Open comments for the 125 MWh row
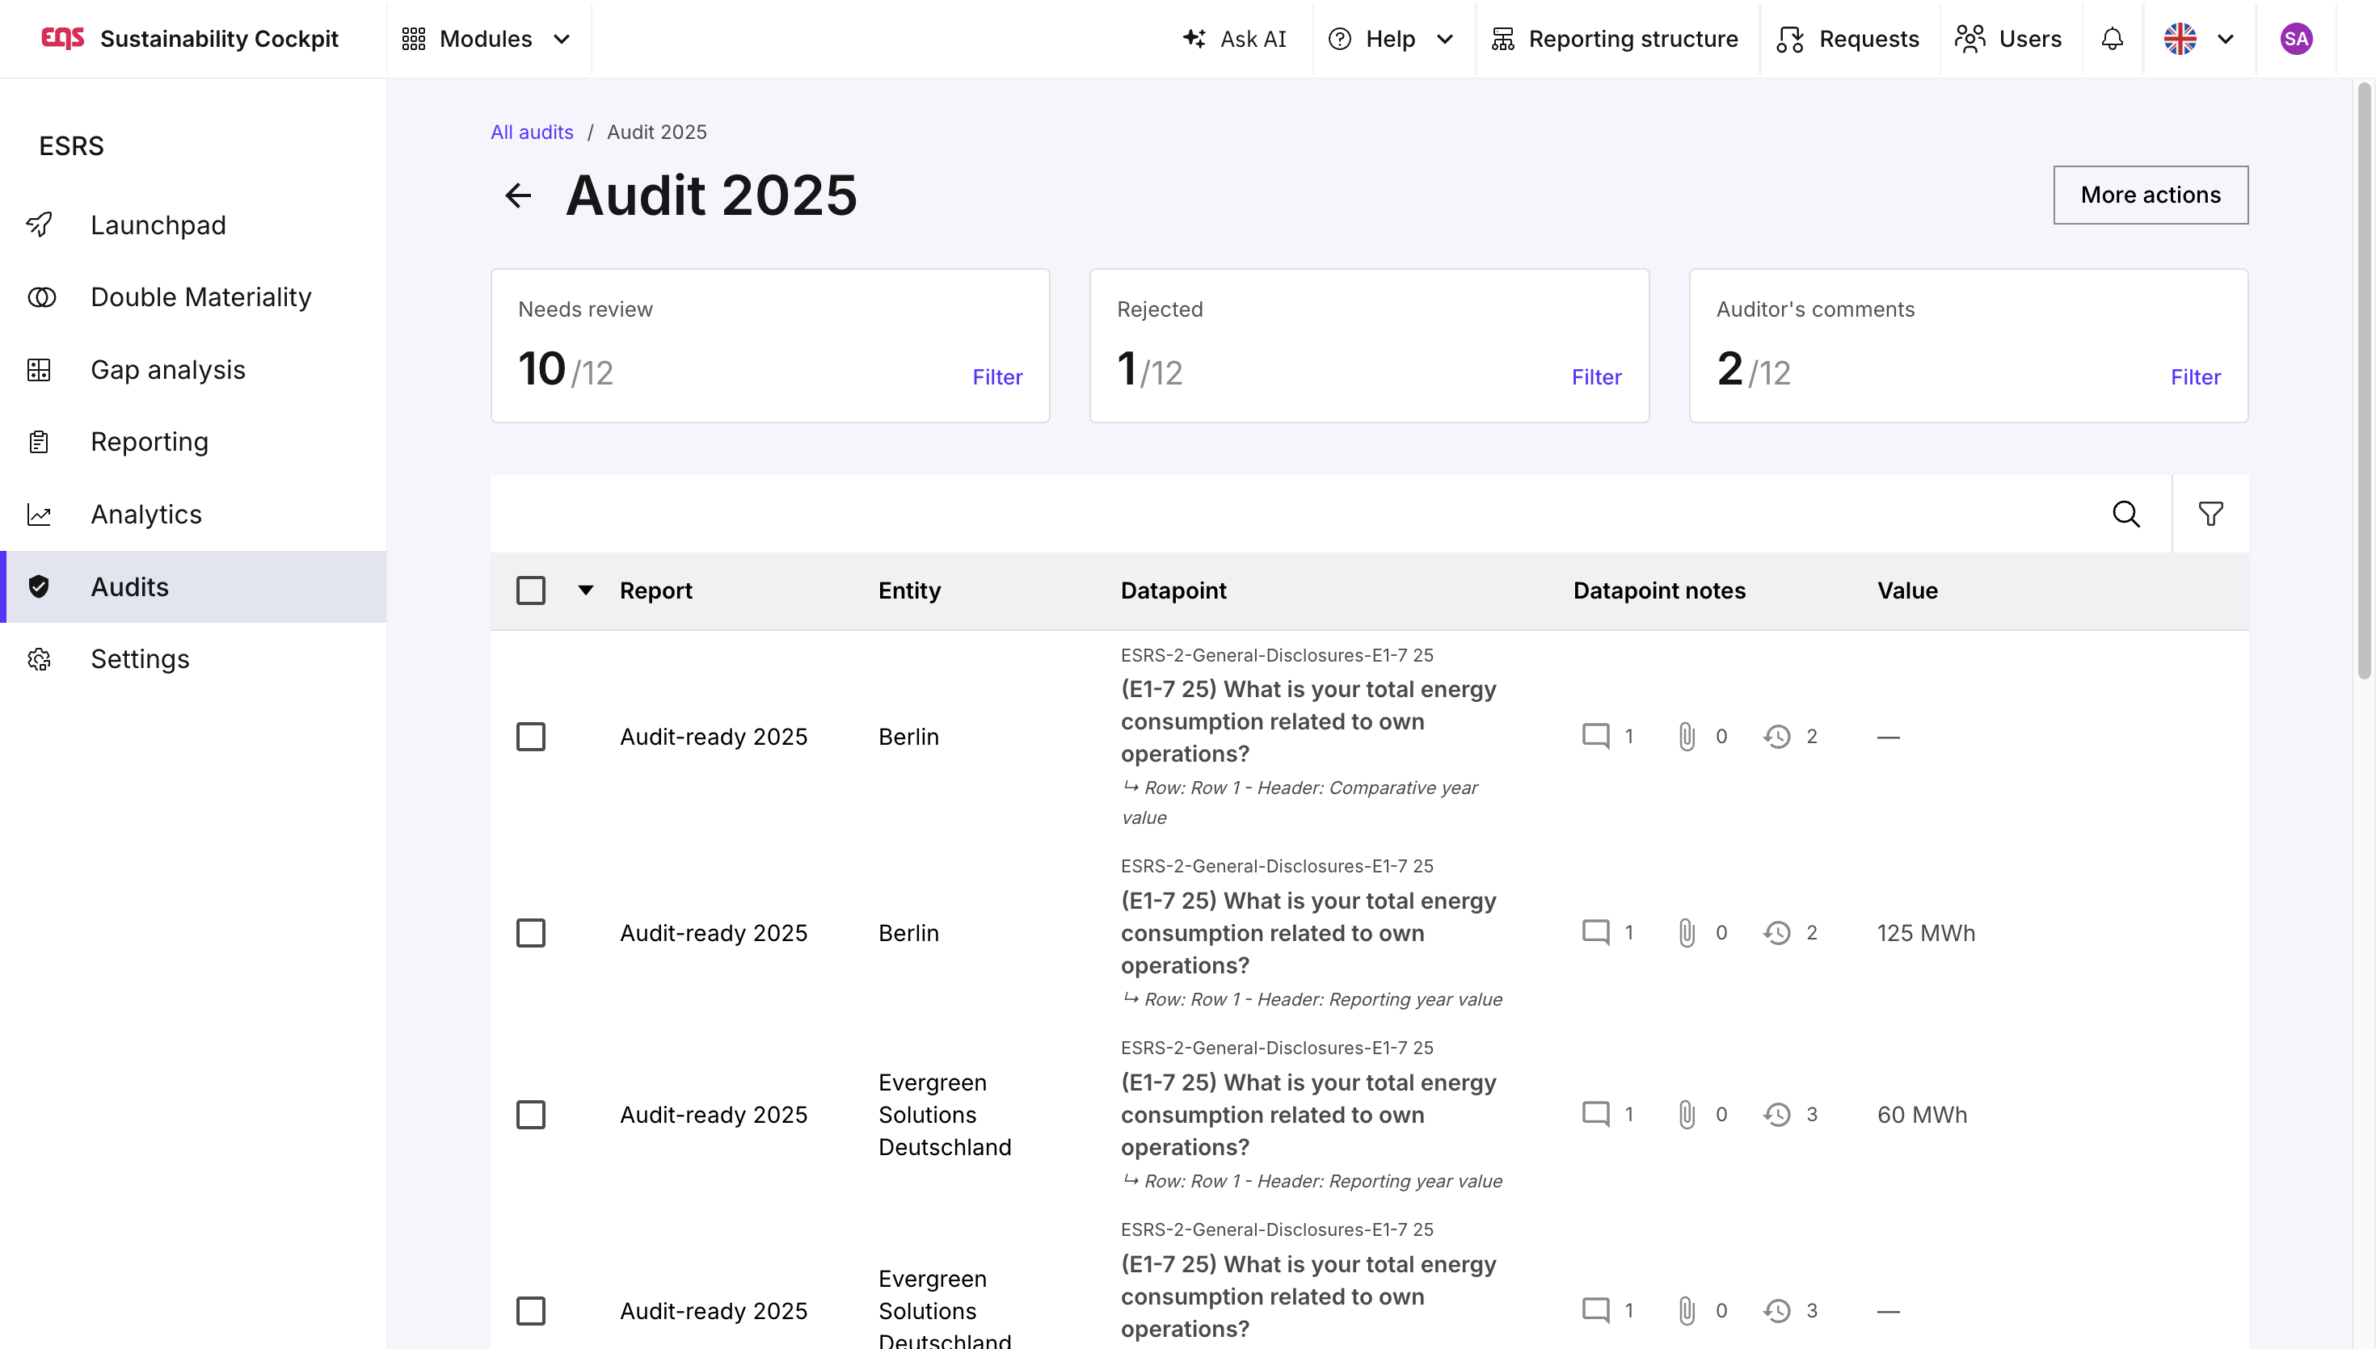This screenshot has width=2376, height=1349. click(1595, 933)
